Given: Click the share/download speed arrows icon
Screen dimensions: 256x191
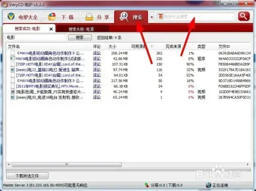Looking at the screenshot, I should click(147, 185).
